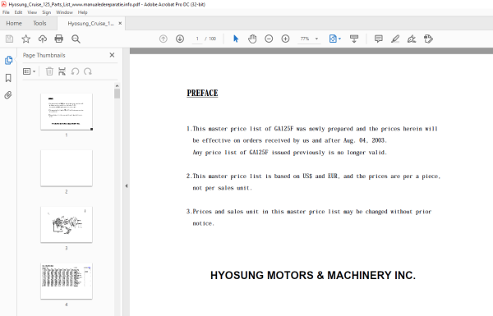Select the Hand pan tool
The image size is (493, 316).
[252, 39]
